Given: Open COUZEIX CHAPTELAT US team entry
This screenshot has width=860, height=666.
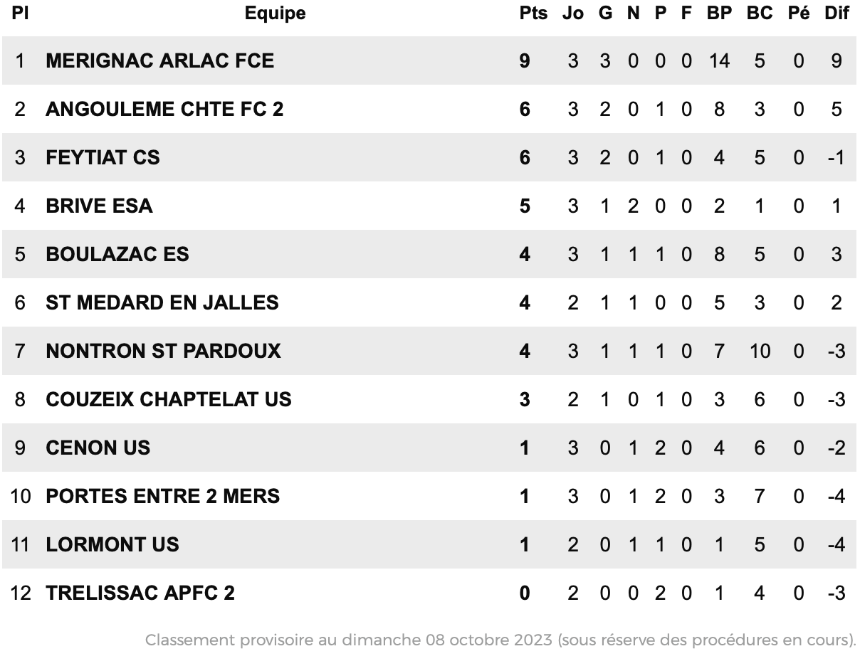Looking at the screenshot, I should pyautogui.click(x=168, y=399).
